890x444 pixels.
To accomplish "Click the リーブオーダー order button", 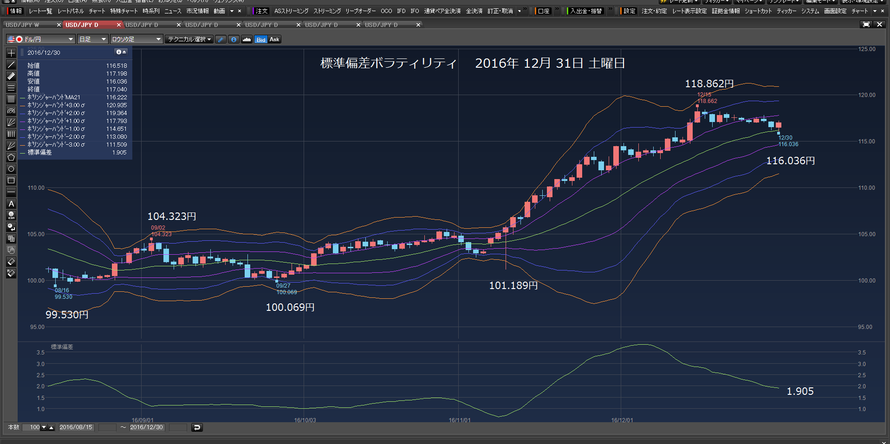I will pos(360,11).
